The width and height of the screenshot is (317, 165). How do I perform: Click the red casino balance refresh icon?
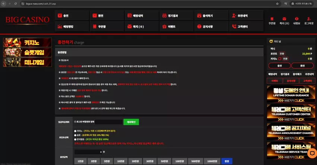tap(280, 59)
